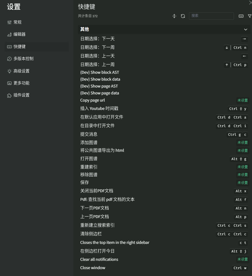The image size is (252, 276).
Task: Open the 更多功能 settings tab
Action: tap(22, 83)
